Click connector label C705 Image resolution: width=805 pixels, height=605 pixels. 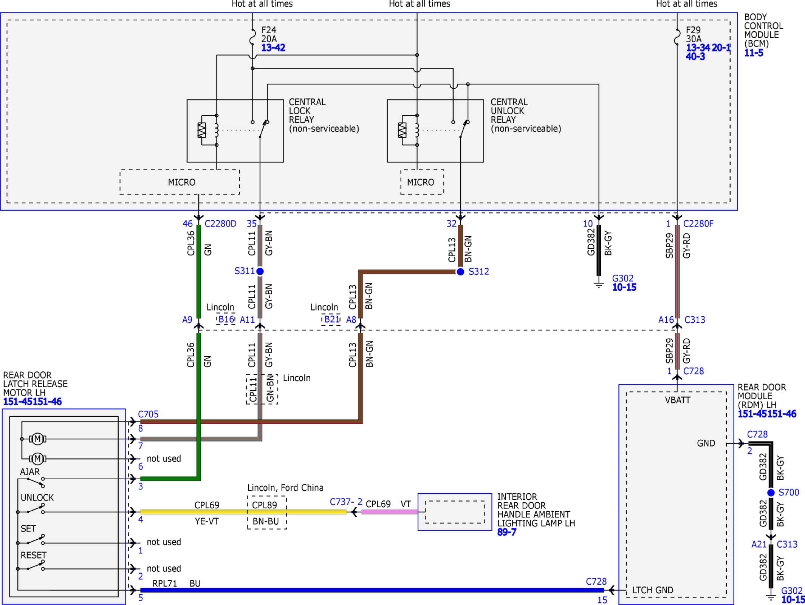[148, 414]
